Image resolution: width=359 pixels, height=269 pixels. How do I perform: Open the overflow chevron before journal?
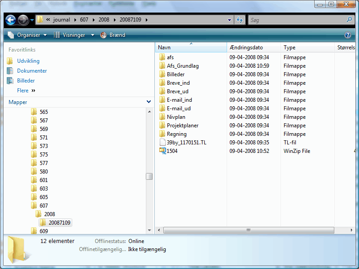pyautogui.click(x=48, y=20)
